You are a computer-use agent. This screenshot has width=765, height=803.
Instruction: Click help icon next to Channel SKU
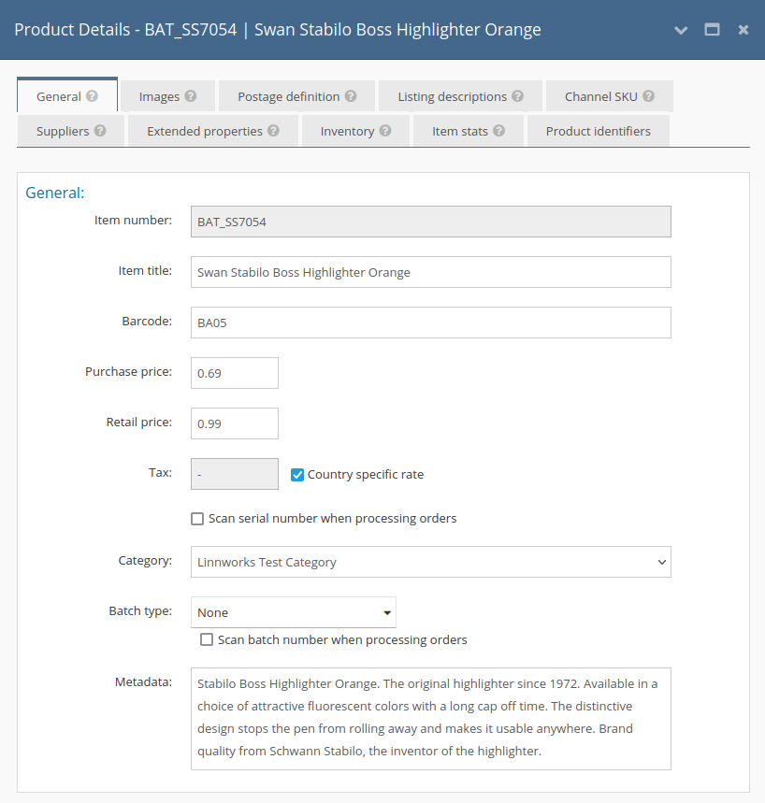click(x=648, y=96)
